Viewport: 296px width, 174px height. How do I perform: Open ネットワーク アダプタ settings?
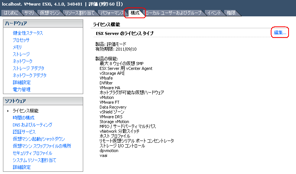tap(29, 75)
